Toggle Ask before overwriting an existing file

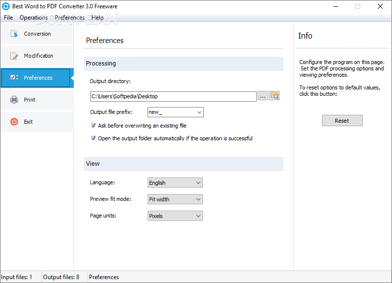(93, 126)
